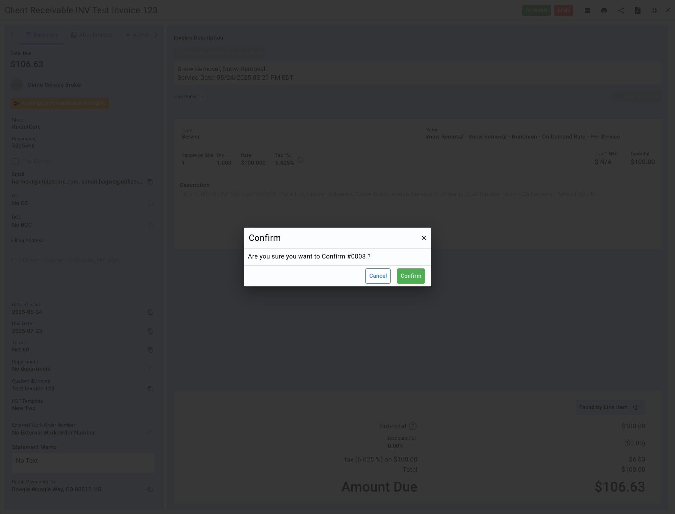Click Cancel in the Confirm dialog
Screen dimensions: 675x514
(378, 276)
